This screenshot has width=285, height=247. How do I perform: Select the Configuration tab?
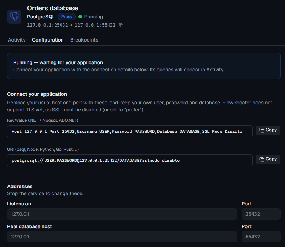pyautogui.click(x=48, y=40)
